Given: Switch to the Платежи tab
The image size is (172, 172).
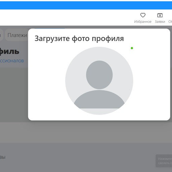Looking at the screenshot, I should 17,35.
